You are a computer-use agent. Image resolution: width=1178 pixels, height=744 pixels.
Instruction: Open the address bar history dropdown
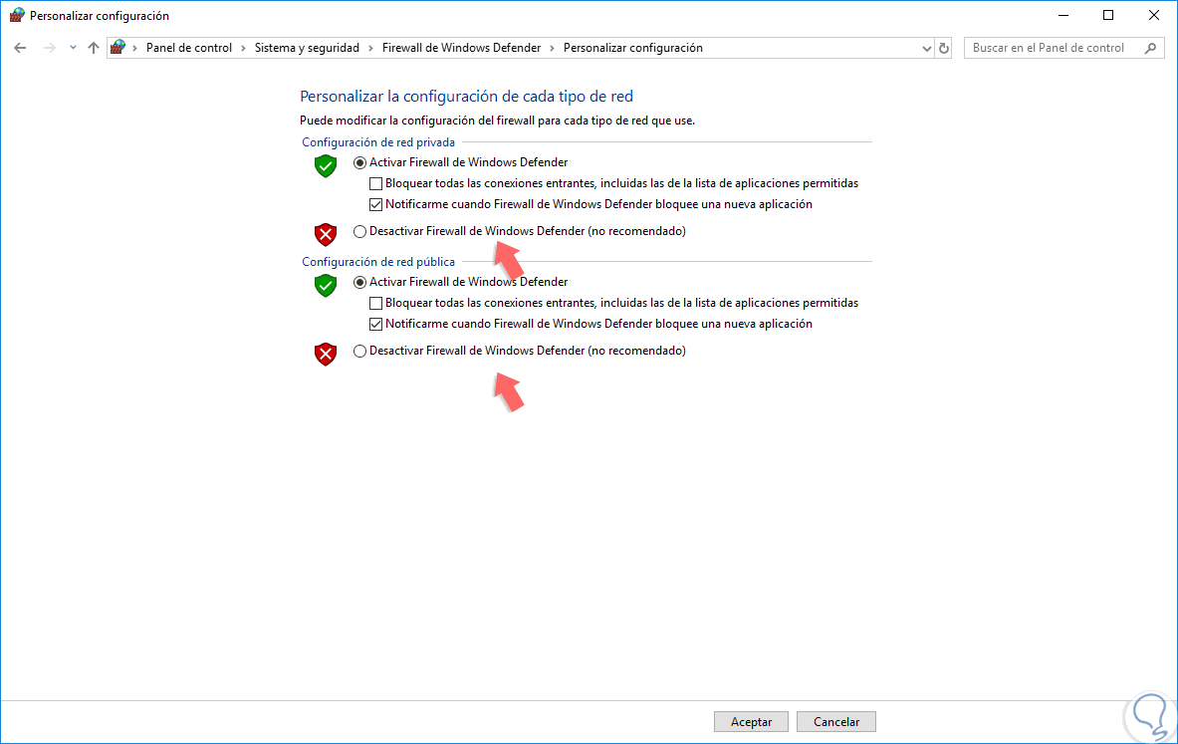[x=926, y=48]
